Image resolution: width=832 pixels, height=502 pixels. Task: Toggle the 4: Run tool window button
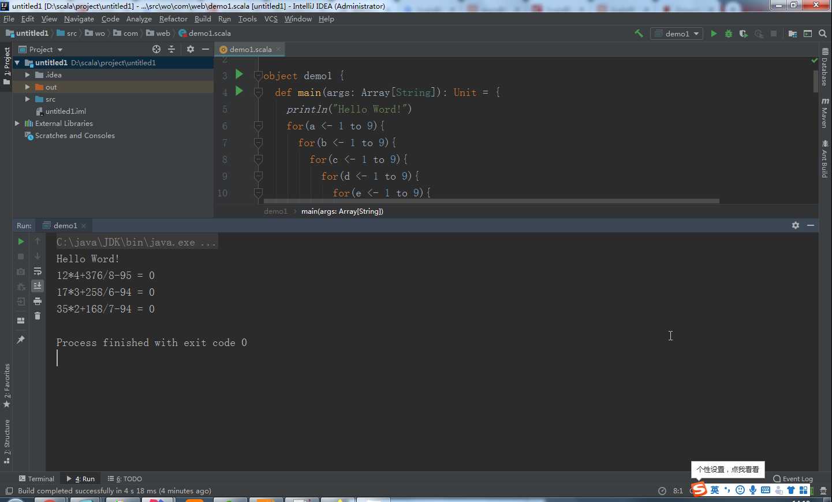tap(81, 478)
